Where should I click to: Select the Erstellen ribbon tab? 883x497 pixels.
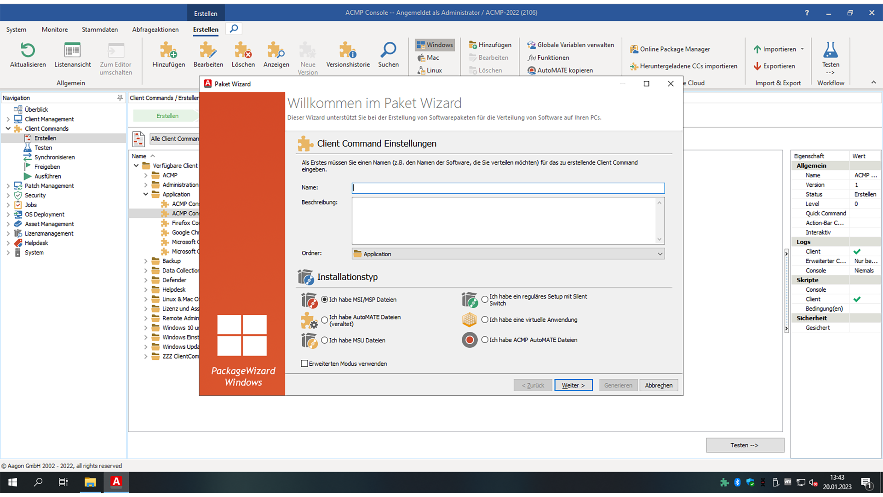(x=206, y=29)
